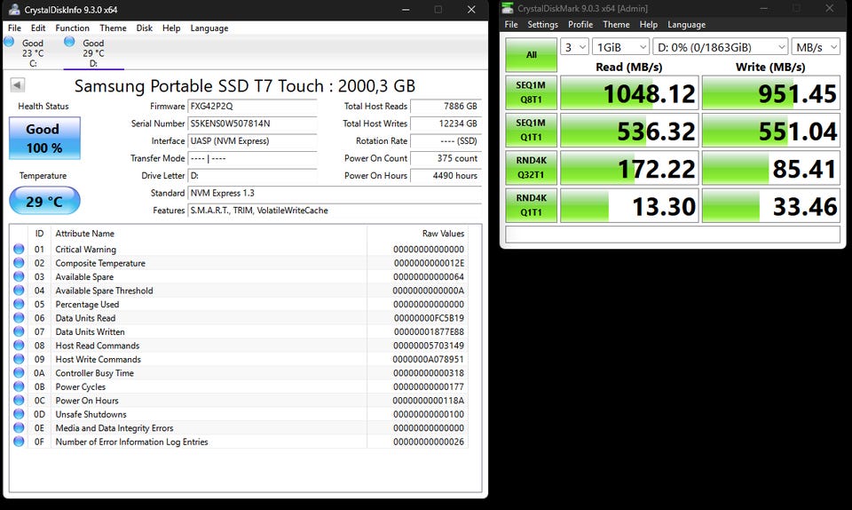
Task: Click the status orb for Data Units Read
Action: [19, 317]
